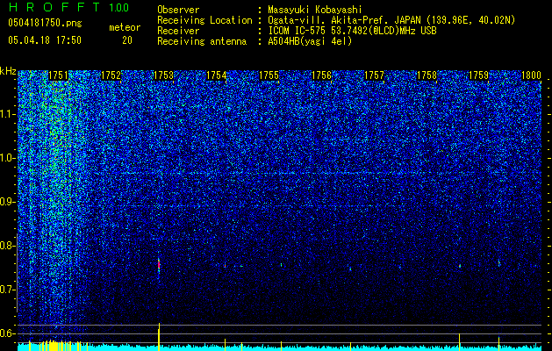Screen dimensions: 552x351
Task: Click the 0.8 kHz frequency label
Action: (7, 246)
